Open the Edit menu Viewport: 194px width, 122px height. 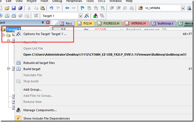(8, 1)
